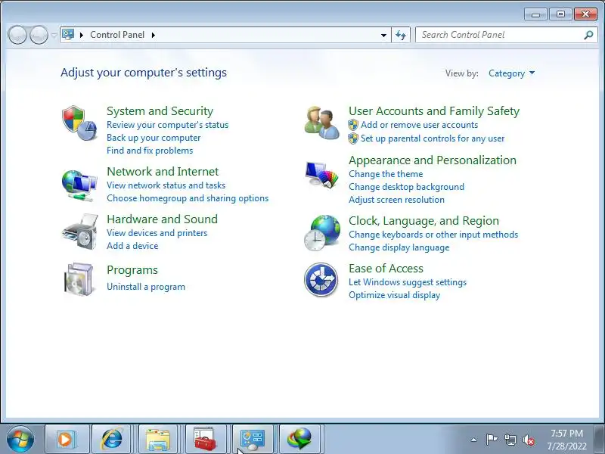This screenshot has width=605, height=454.
Task: Expand the address bar history dropdown
Action: point(383,35)
